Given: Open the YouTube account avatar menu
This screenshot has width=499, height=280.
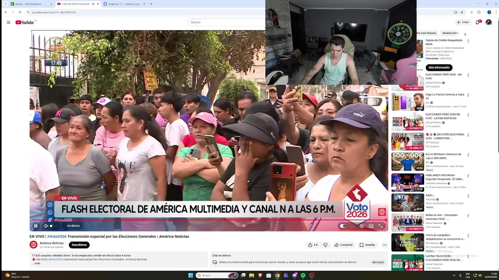Looking at the screenshot, I should 488,22.
